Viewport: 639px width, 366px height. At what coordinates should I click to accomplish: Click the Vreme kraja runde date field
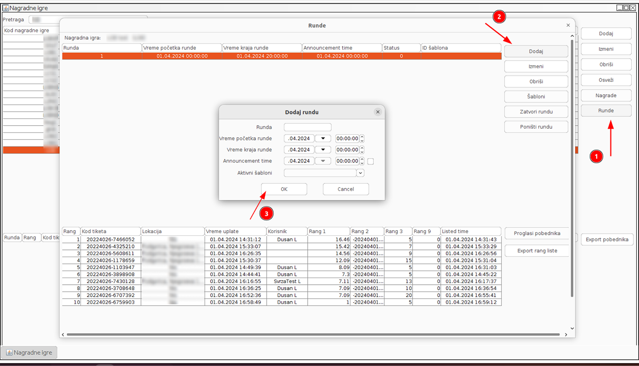(299, 150)
